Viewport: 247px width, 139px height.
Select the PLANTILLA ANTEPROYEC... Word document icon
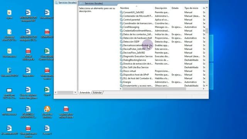coord(28,109)
